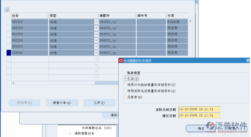The image size is (251, 137).
Task: Click the 实际关闭日期 date field
Action: pyautogui.click(x=199, y=109)
